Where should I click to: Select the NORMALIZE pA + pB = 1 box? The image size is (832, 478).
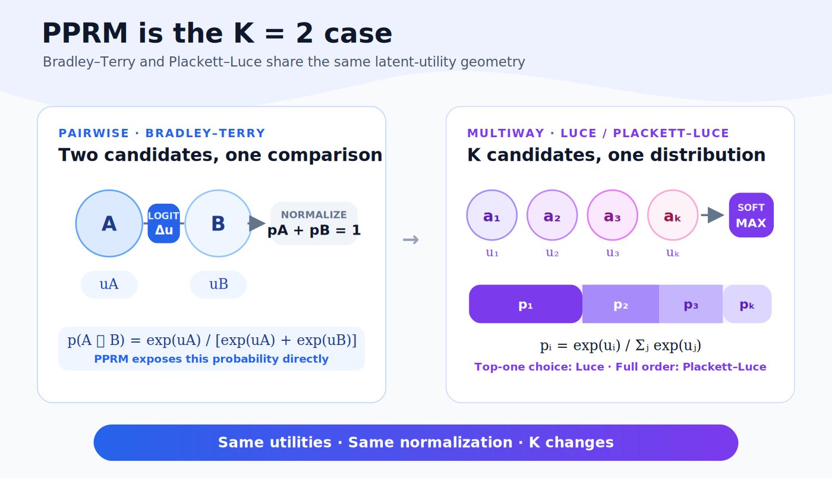coord(314,223)
